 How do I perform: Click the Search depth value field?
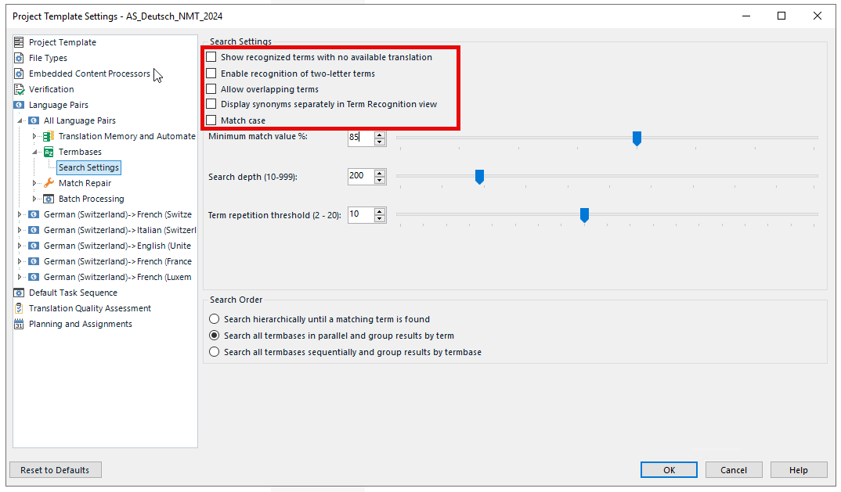(x=360, y=176)
